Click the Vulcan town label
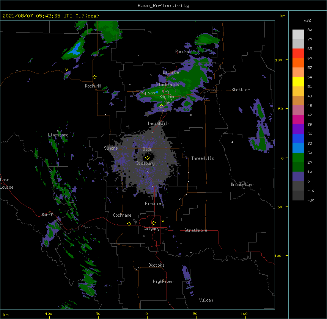327x319 pixels. 206,300
